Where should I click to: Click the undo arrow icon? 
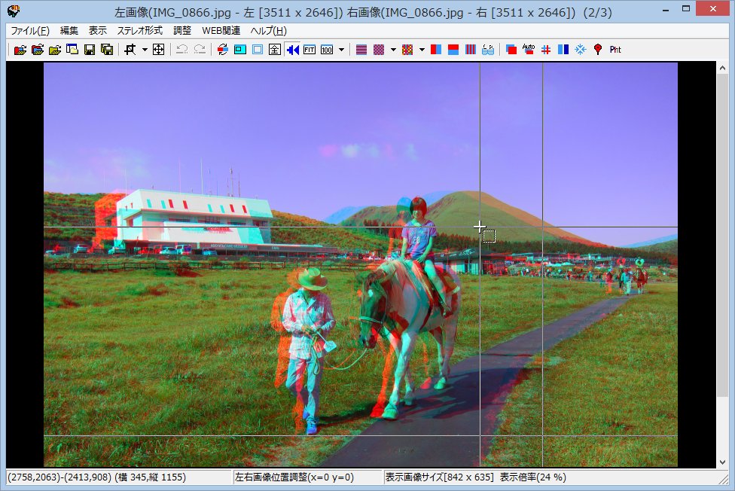[182, 50]
